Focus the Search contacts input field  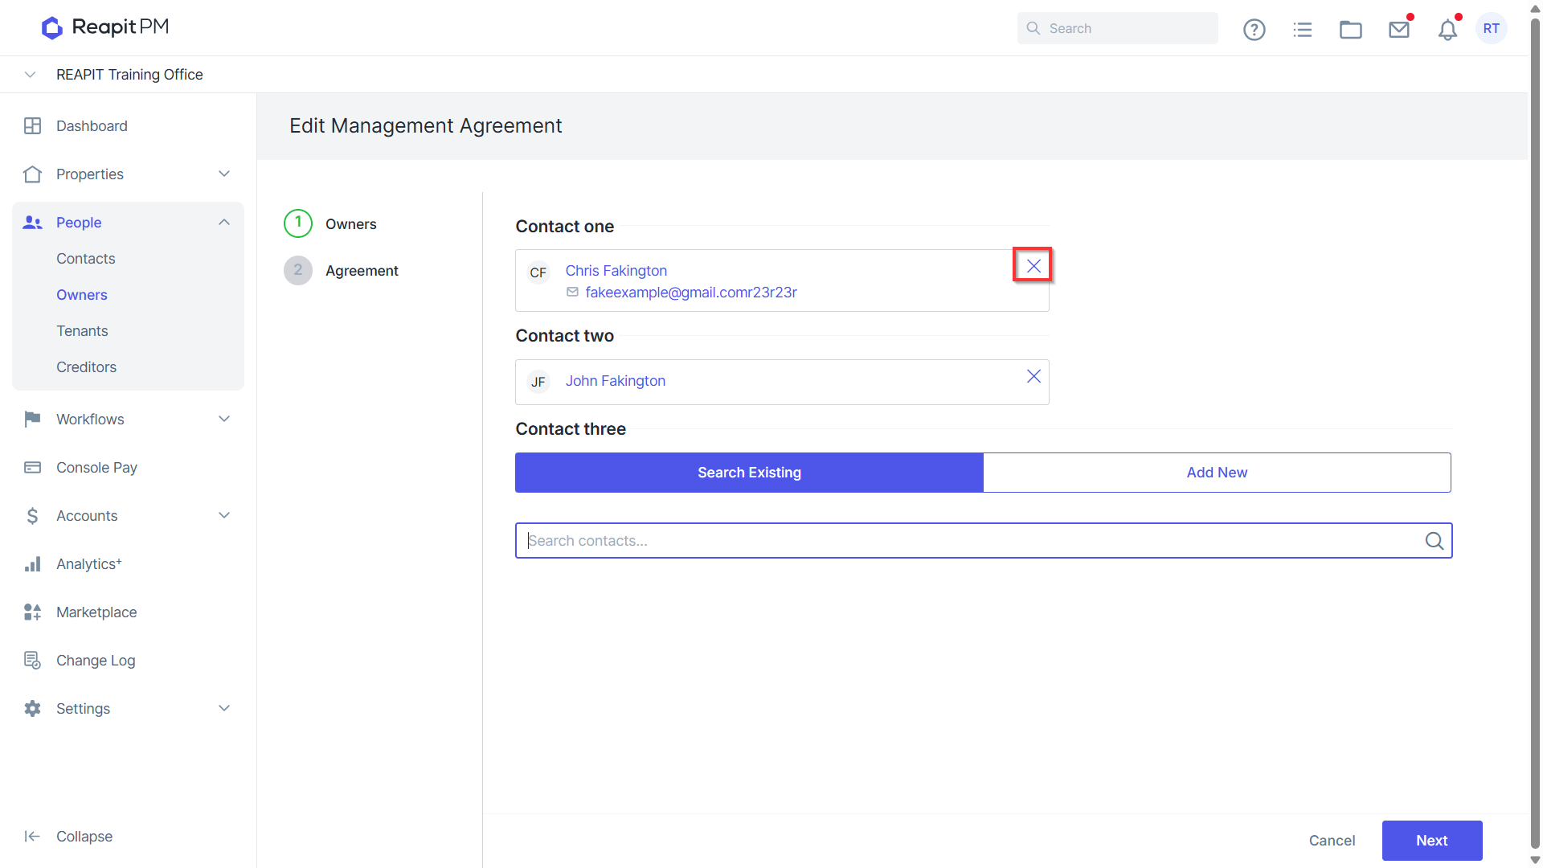coord(972,541)
